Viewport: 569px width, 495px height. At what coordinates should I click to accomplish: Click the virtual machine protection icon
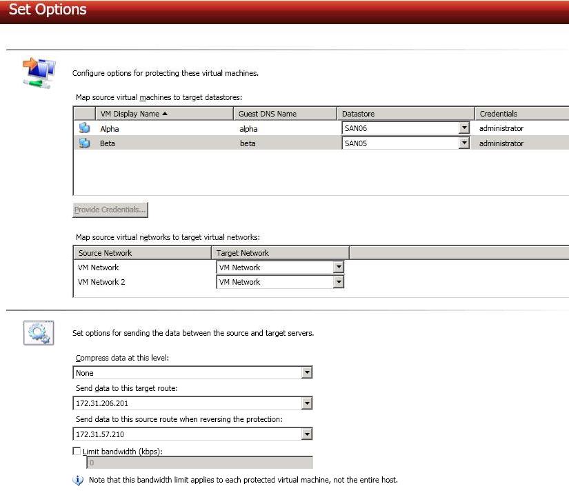[38, 73]
